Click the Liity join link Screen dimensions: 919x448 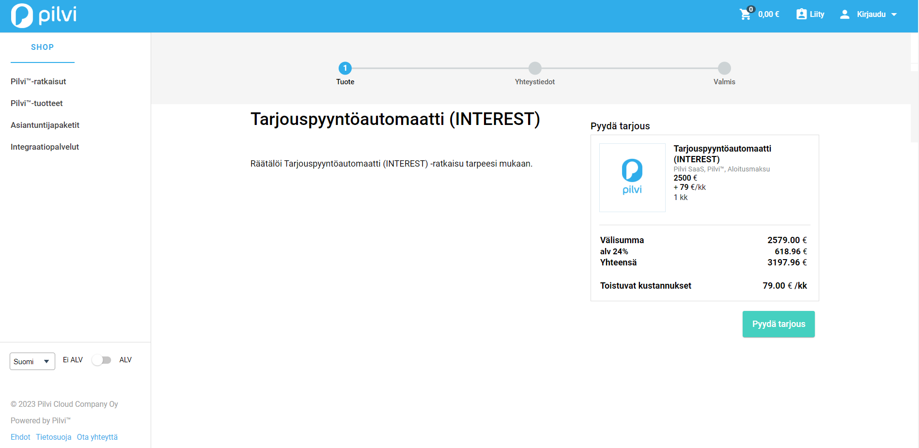click(817, 15)
